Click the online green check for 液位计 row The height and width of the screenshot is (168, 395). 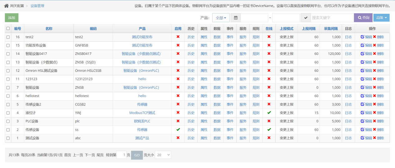pos(269,113)
